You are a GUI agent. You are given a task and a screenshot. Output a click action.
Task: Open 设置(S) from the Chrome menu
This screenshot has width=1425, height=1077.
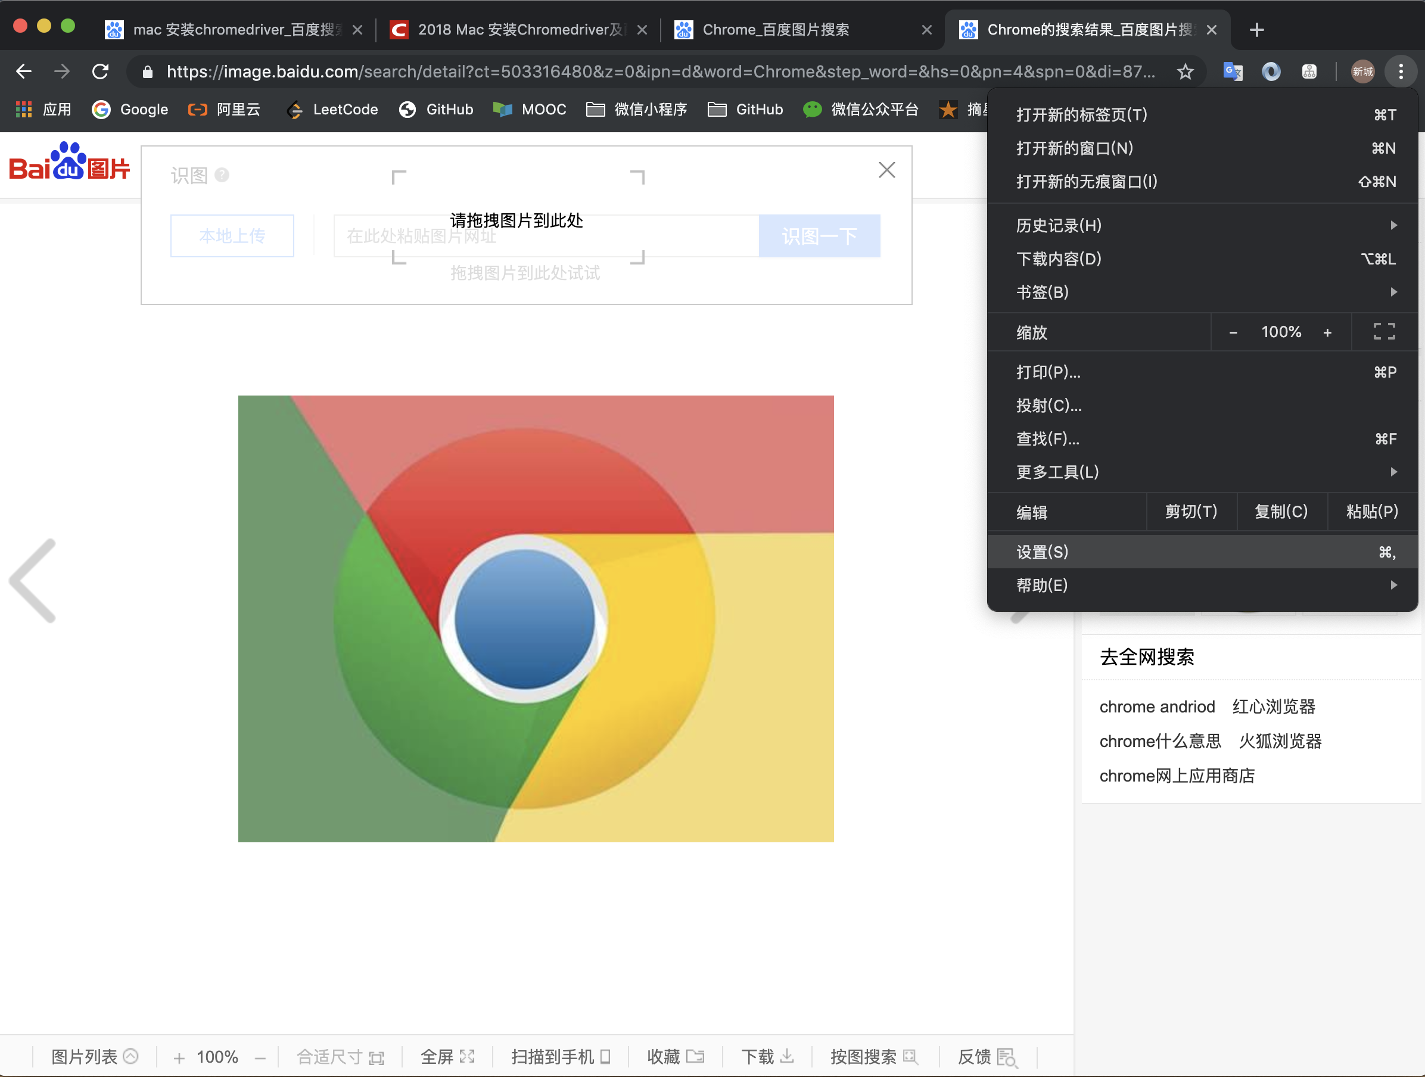[x=1202, y=552]
